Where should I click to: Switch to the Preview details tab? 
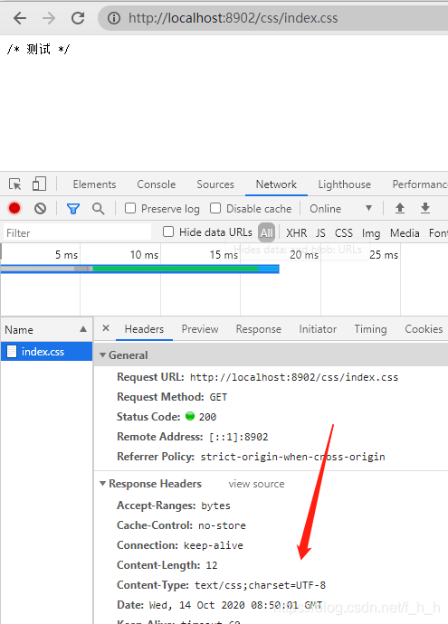200,329
